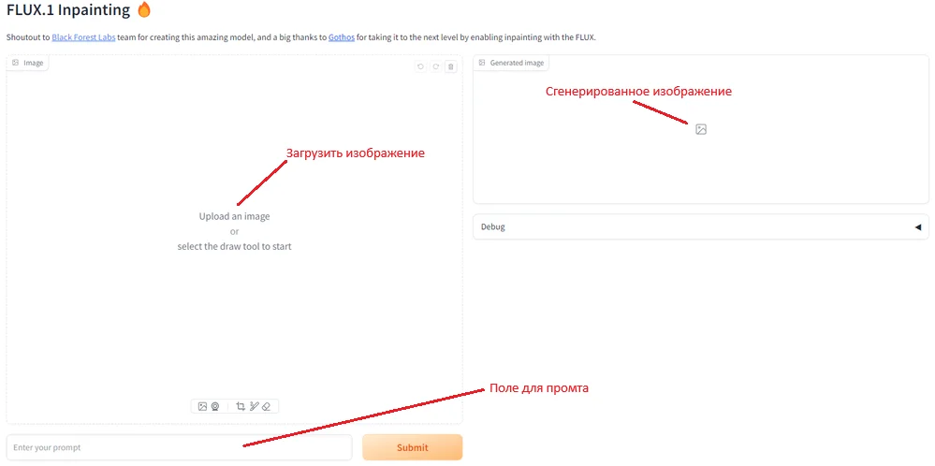
Task: Click "select the draw tool to start" text
Action: click(234, 246)
